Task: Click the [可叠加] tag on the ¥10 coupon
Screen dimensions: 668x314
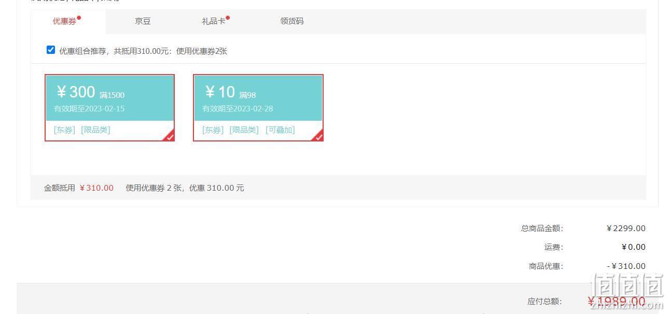Action: click(x=280, y=130)
